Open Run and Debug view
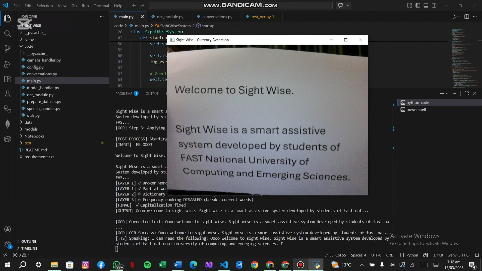 click(x=8, y=64)
